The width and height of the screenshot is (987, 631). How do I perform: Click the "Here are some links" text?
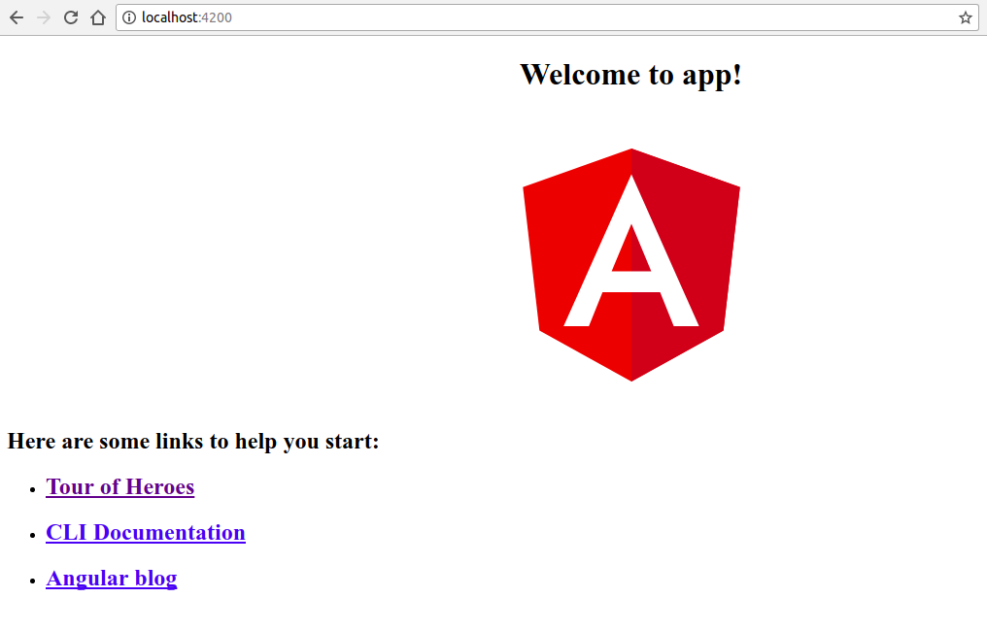pos(193,441)
